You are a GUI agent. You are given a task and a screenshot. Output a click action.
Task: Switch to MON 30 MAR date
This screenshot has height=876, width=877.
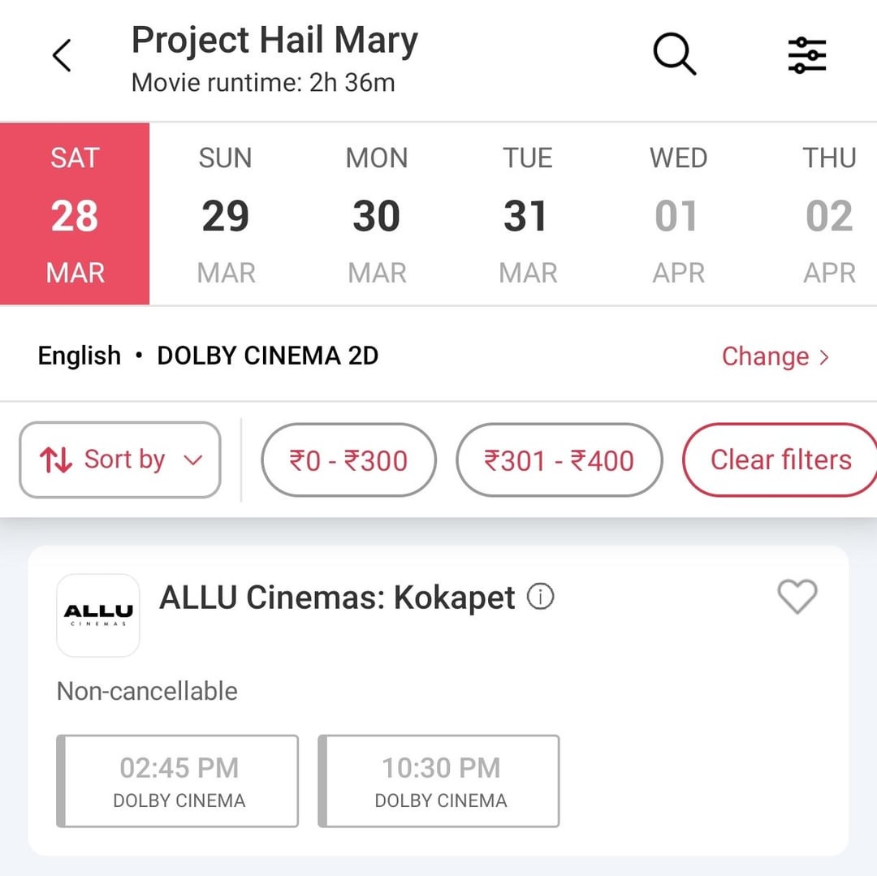pos(377,214)
